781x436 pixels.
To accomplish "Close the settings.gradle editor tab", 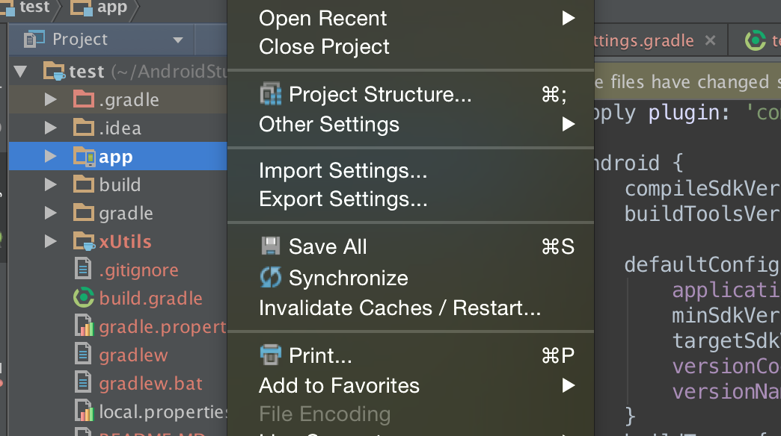I will [710, 40].
